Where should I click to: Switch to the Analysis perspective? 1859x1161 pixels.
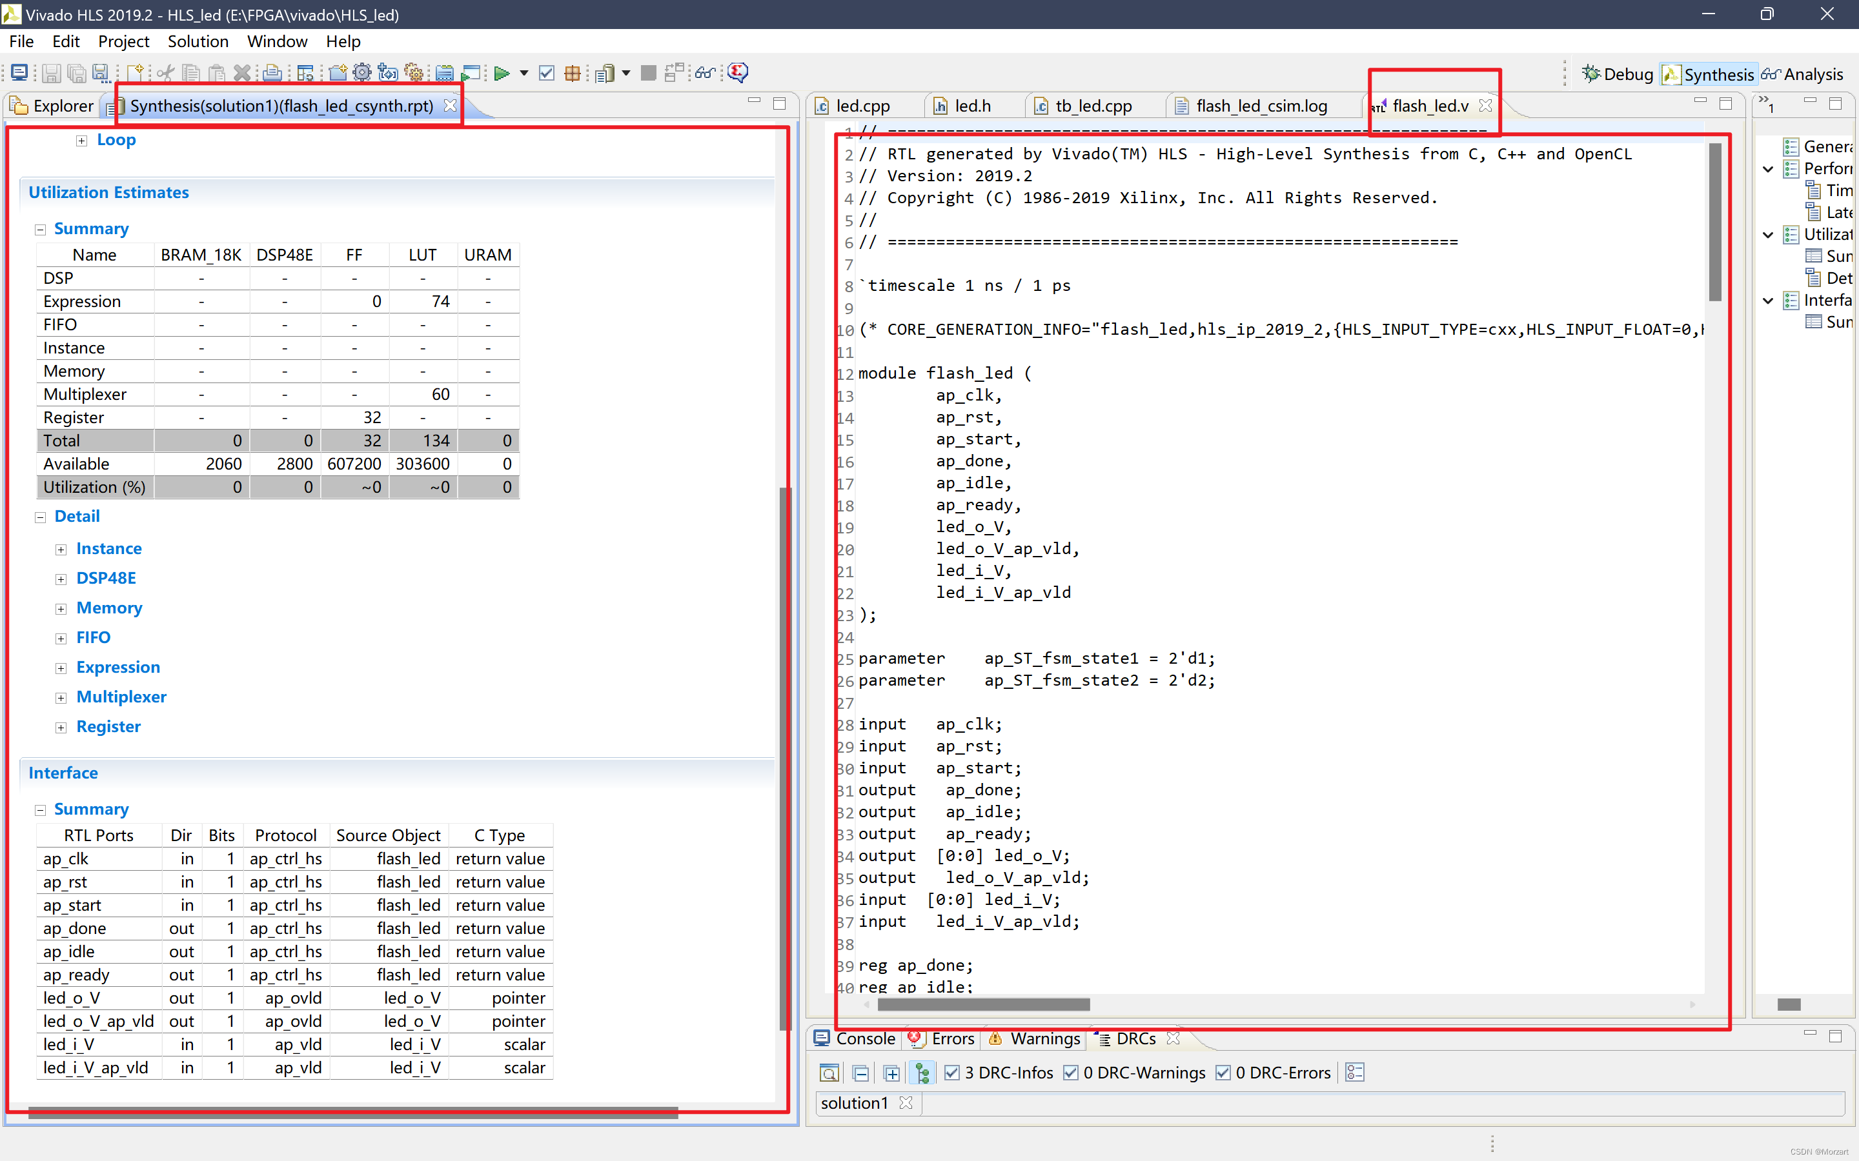pyautogui.click(x=1802, y=74)
